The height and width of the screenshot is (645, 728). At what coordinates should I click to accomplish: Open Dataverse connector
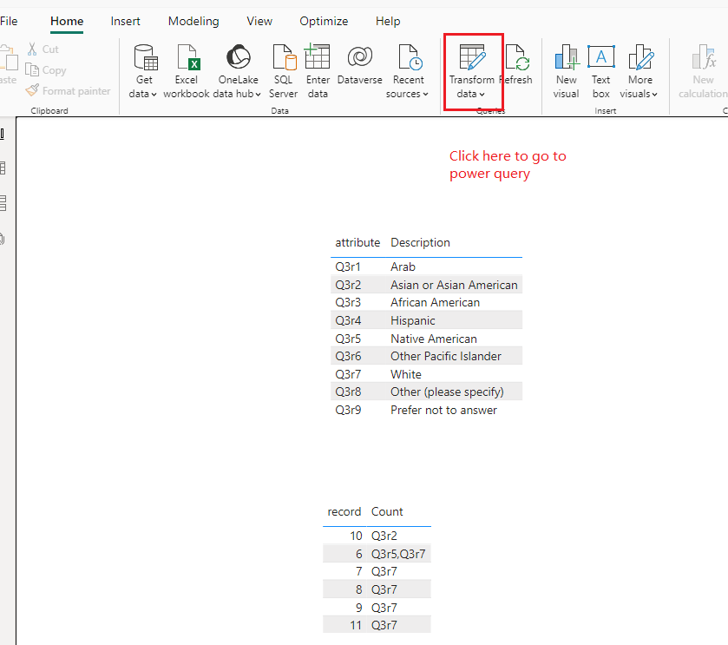pos(360,65)
